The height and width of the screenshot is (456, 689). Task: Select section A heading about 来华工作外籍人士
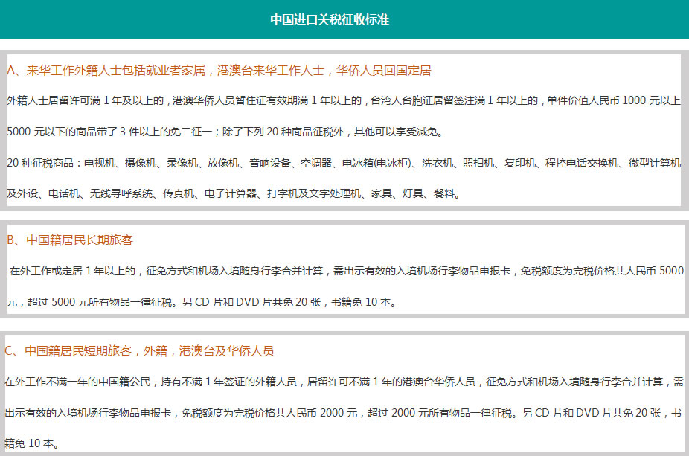[x=218, y=71]
